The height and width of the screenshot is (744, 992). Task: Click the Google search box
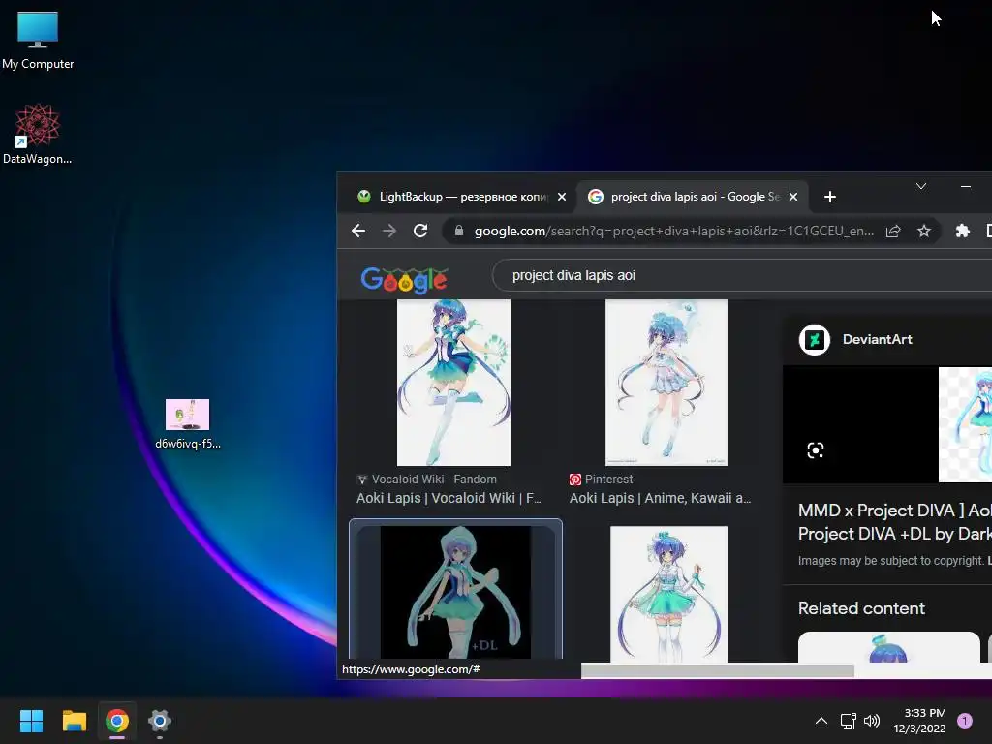click(x=740, y=275)
